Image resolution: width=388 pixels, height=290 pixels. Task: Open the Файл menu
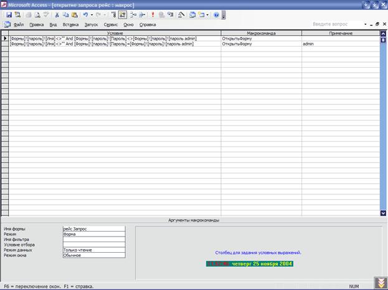pos(19,25)
